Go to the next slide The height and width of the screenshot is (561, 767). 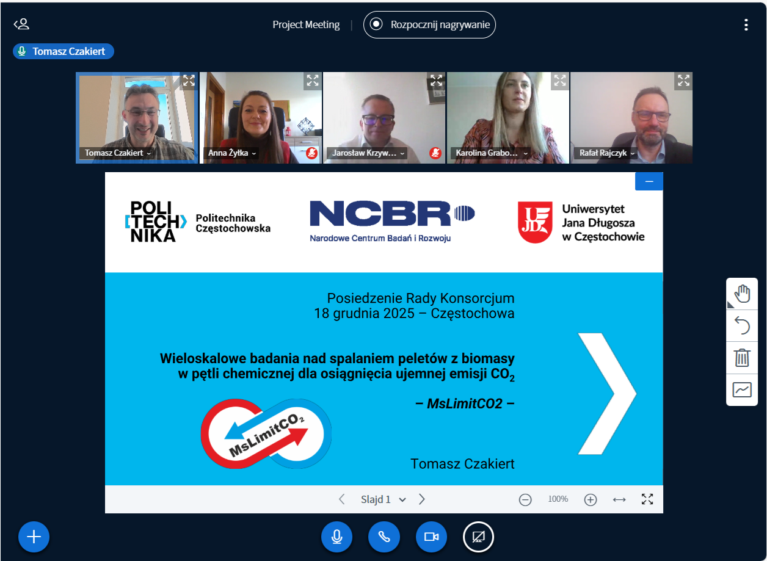422,499
